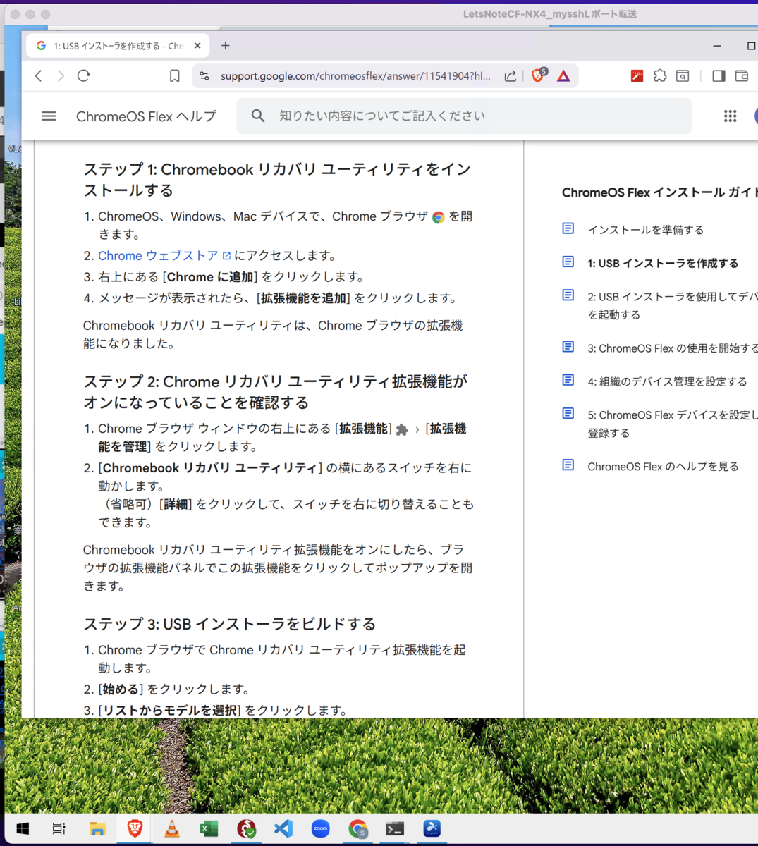
Task: Reload the current page
Action: pyautogui.click(x=84, y=75)
